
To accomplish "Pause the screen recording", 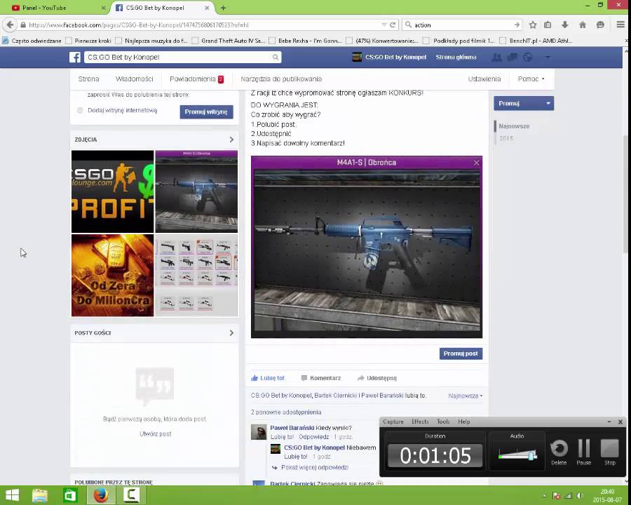I will click(x=583, y=452).
